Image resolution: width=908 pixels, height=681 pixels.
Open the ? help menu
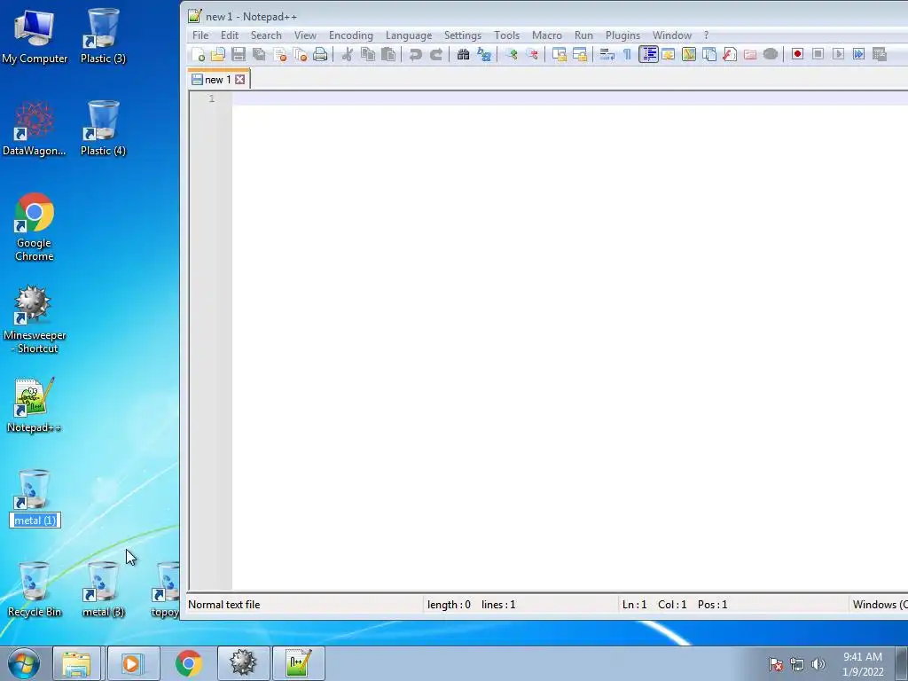coord(706,35)
